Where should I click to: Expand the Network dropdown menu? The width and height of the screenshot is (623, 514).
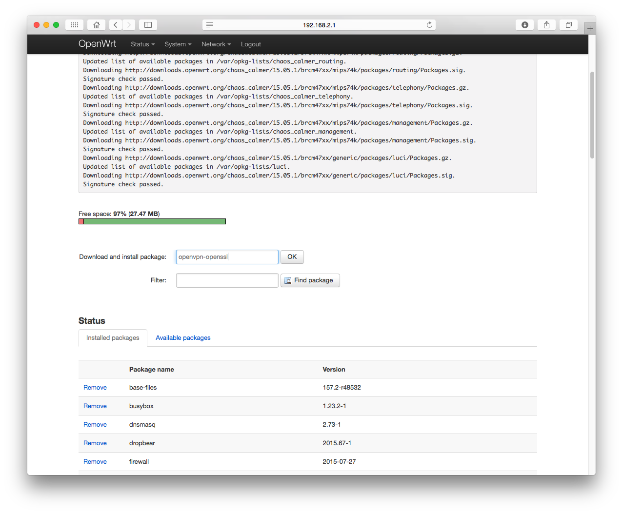(x=216, y=44)
